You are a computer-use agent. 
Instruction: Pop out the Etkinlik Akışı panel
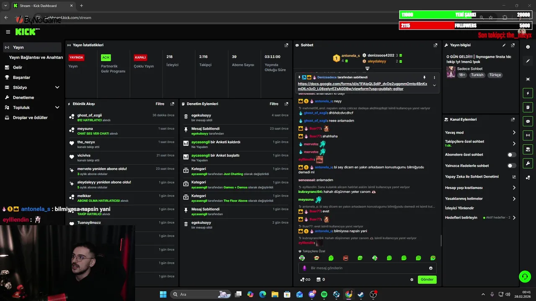coord(172,104)
